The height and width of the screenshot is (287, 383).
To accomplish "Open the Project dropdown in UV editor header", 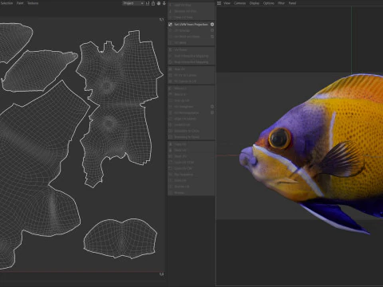I will (133, 3).
